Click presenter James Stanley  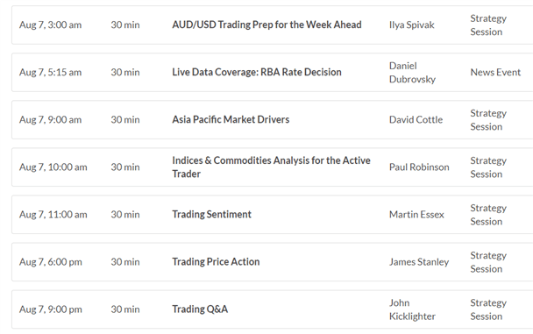(419, 261)
